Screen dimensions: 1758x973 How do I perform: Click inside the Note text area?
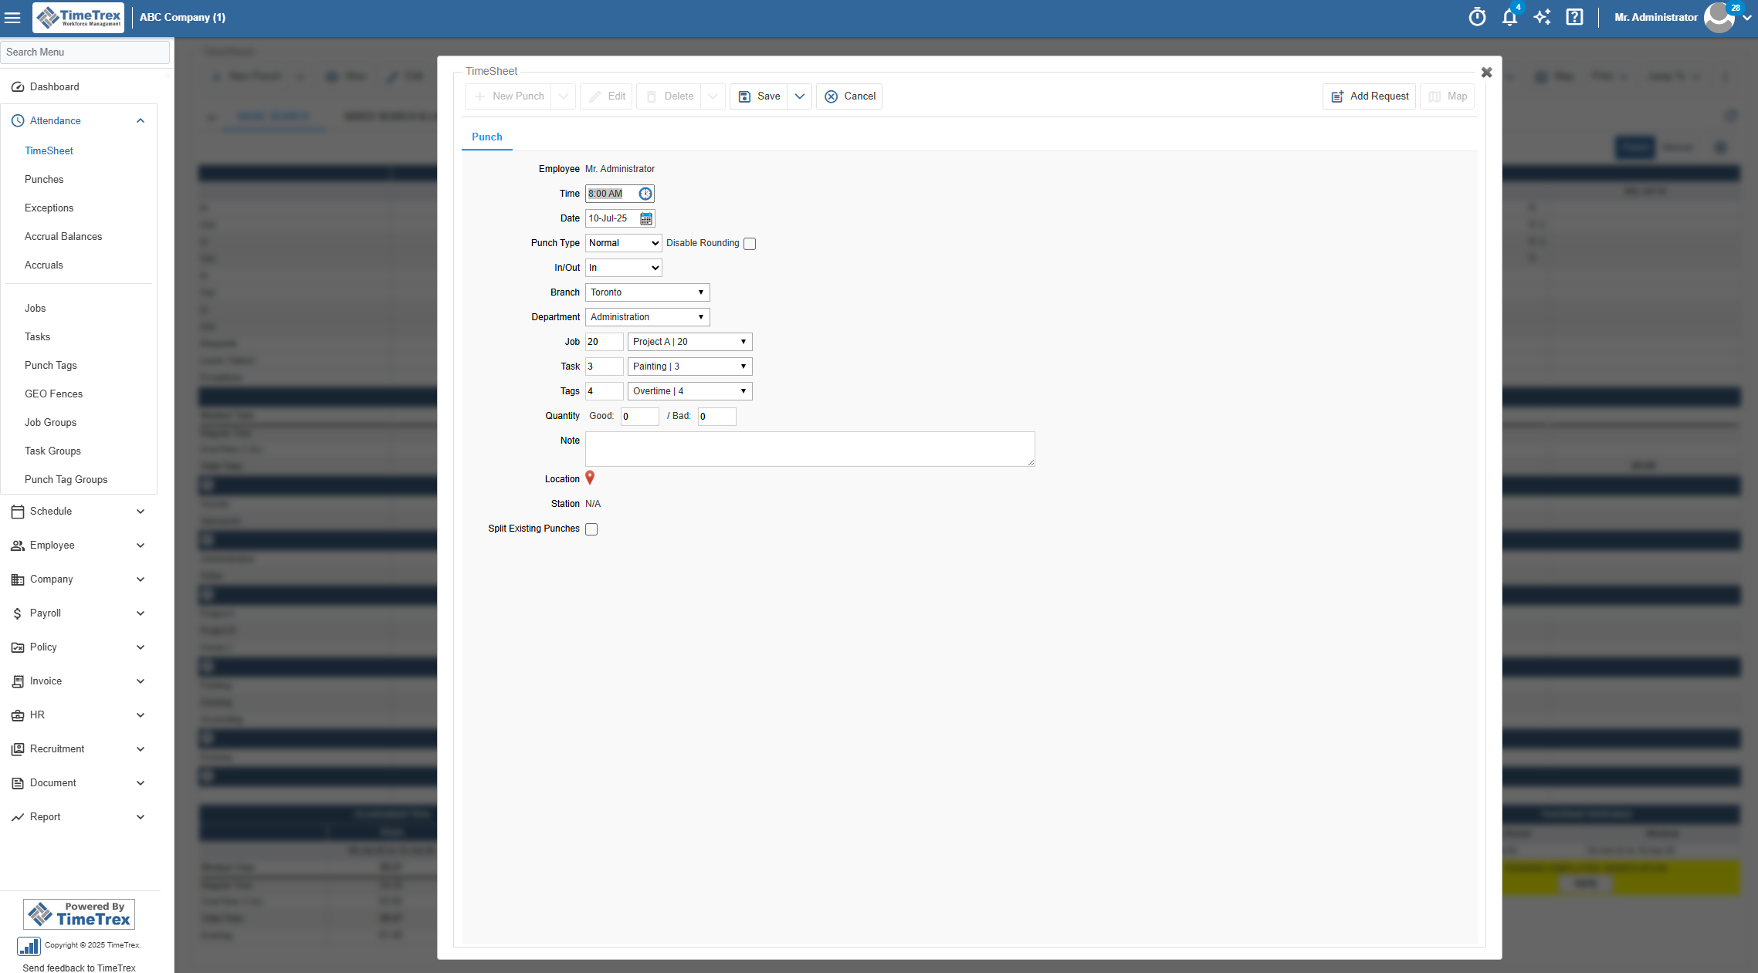tap(809, 449)
